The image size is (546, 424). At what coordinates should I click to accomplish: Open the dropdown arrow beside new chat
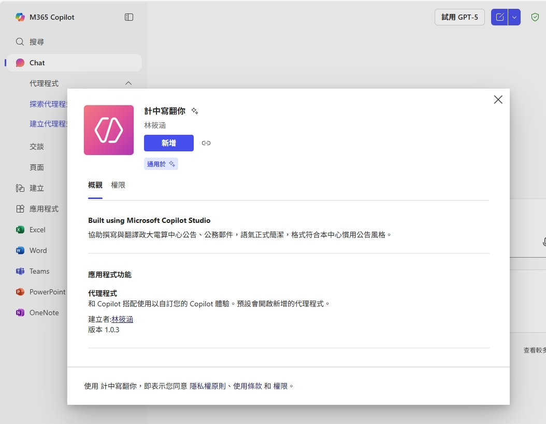[x=514, y=17]
